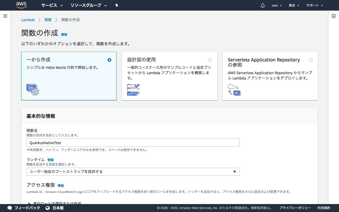The image size is (339, 212).
Task: Open the サービス menu
Action: (x=52, y=5)
